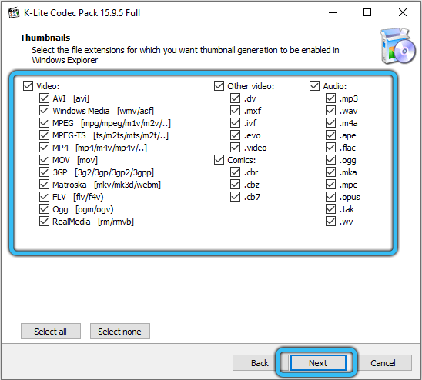This screenshot has height=380, width=422.
Task: Toggle the RealMedia [rm/rmvb] checkbox
Action: [44, 222]
